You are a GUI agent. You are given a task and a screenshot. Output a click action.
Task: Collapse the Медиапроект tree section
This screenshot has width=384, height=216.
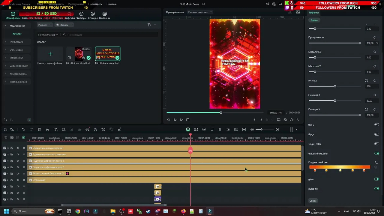tap(5, 26)
